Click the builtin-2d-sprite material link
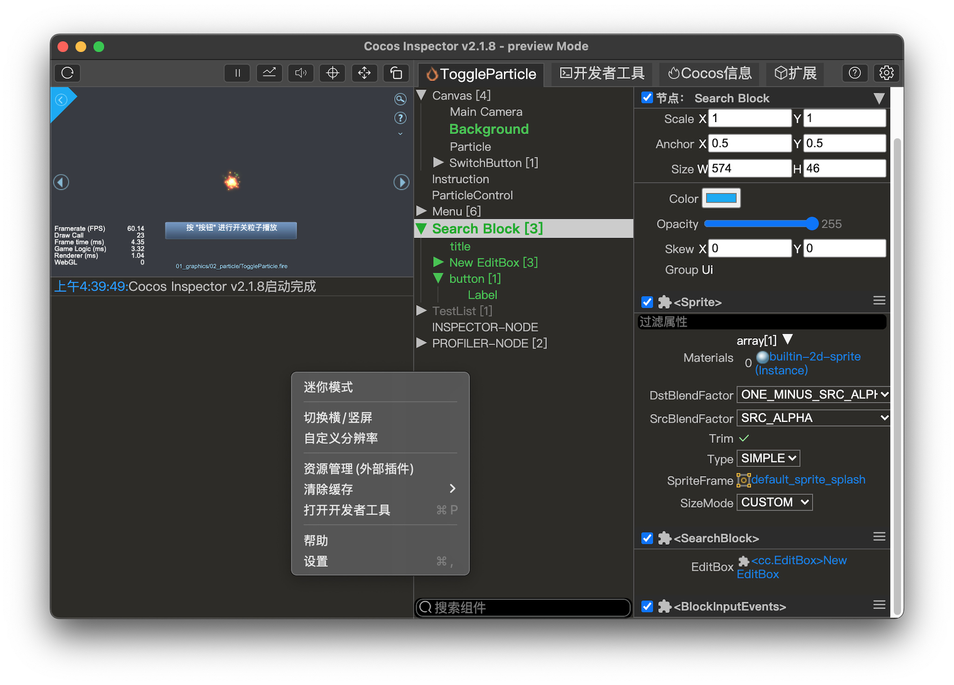The height and width of the screenshot is (685, 954). click(814, 357)
